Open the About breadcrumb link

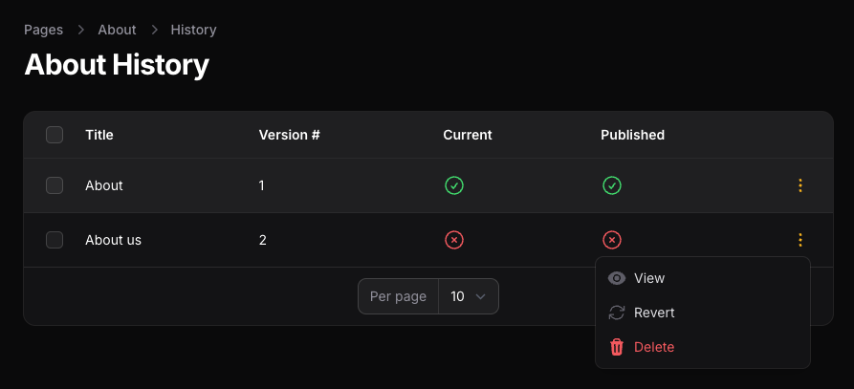(117, 30)
